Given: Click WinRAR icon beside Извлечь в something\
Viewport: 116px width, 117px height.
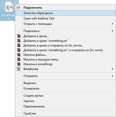Looking at the screenshot, I should [19, 64].
